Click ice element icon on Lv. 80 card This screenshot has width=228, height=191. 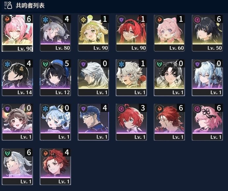(46, 19)
